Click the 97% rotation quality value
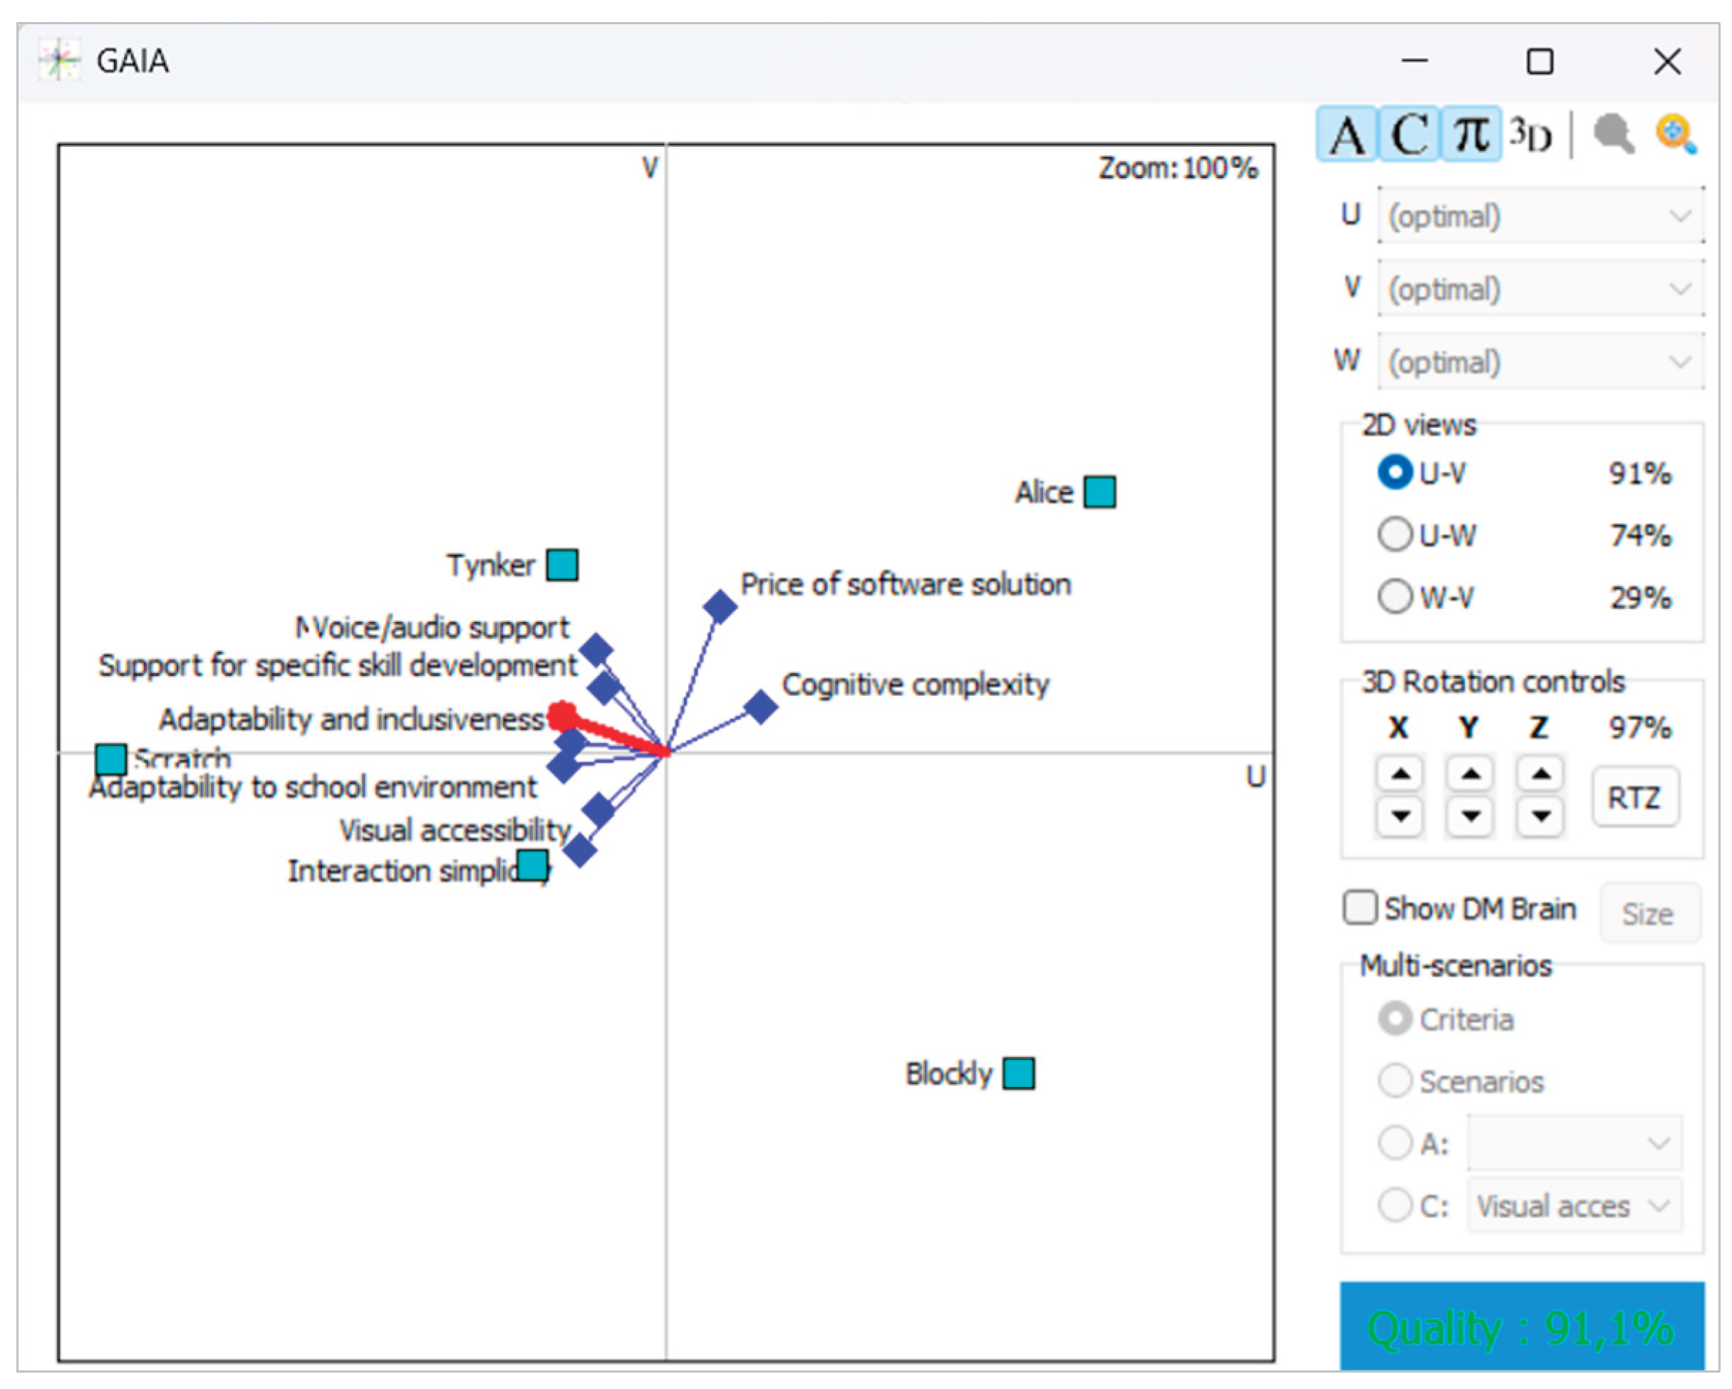The image size is (1732, 1389). [x=1640, y=728]
